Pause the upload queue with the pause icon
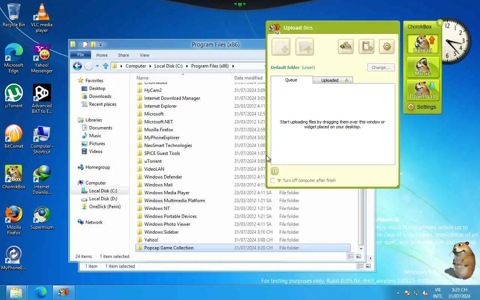 tap(274, 171)
